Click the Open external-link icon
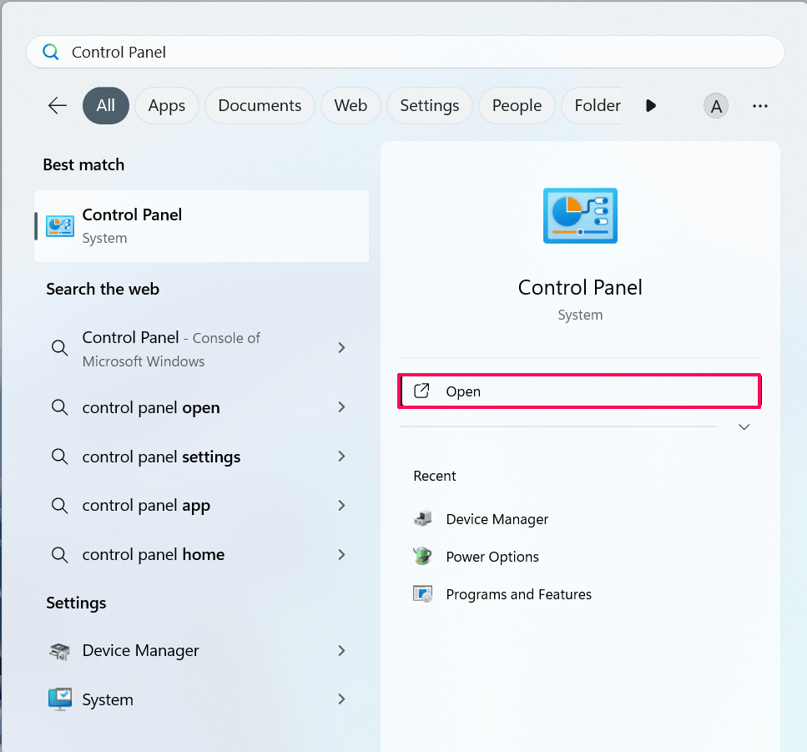This screenshot has height=752, width=807. tap(421, 391)
